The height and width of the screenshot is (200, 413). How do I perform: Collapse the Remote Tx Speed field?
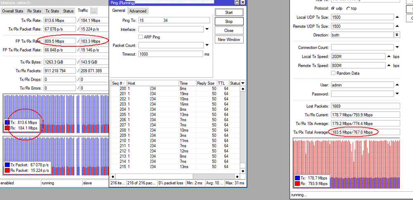coord(389,65)
